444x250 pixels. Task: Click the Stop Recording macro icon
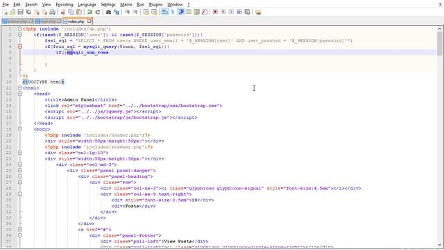[223, 12]
